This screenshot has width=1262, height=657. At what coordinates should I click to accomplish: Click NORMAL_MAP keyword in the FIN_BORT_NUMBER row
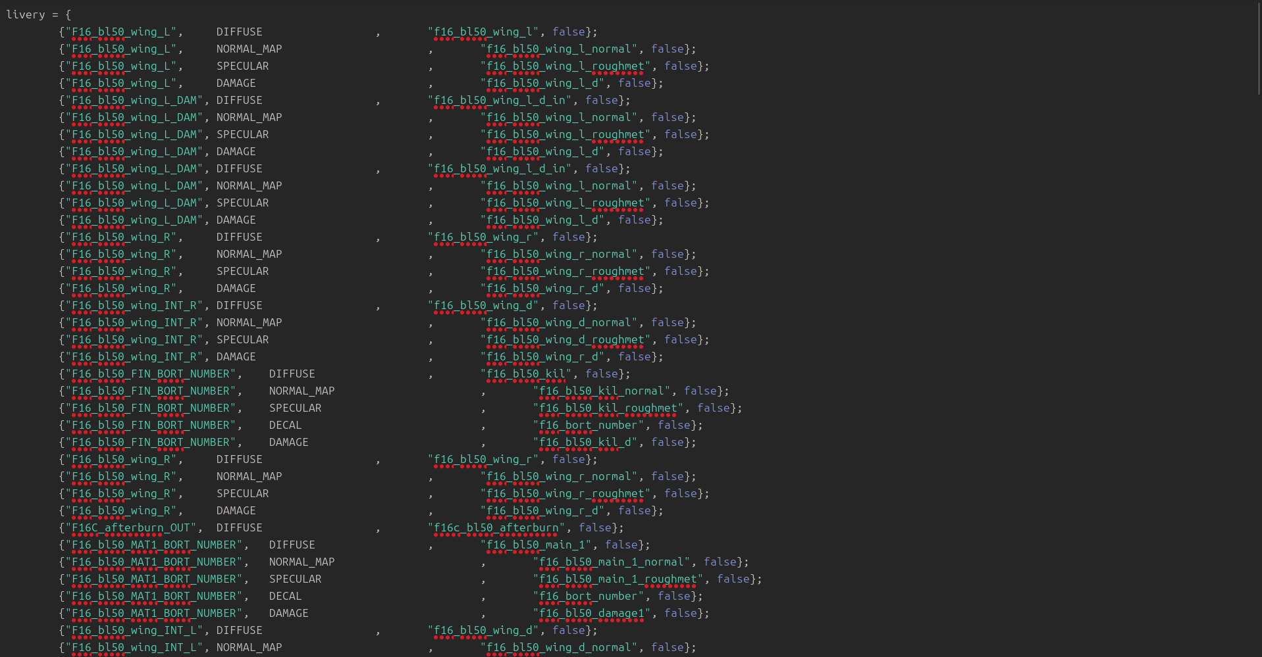coord(302,391)
